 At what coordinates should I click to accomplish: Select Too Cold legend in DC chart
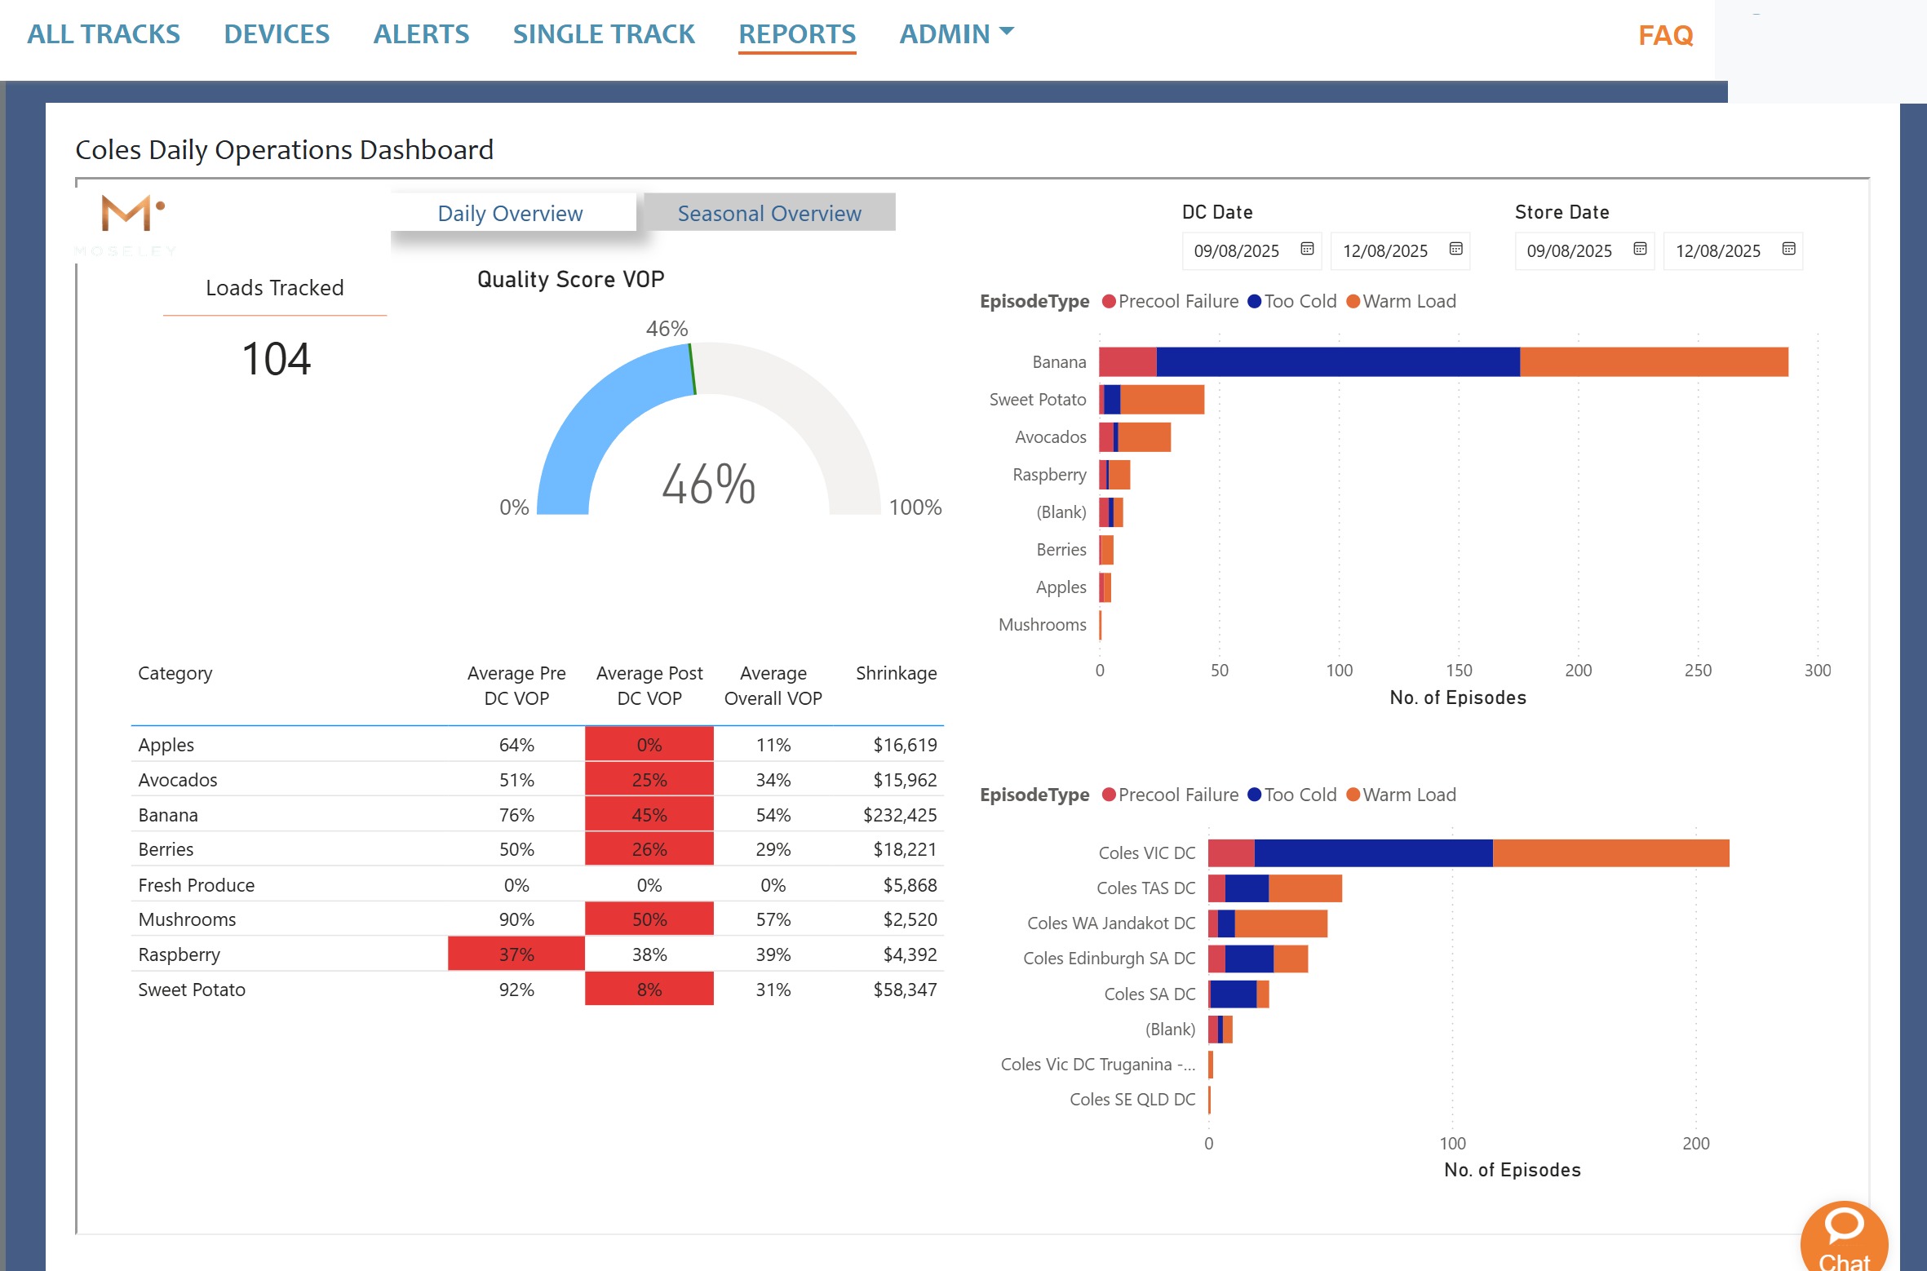[x=1293, y=795]
